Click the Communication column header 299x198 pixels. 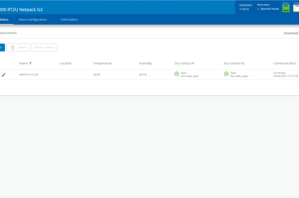point(284,63)
